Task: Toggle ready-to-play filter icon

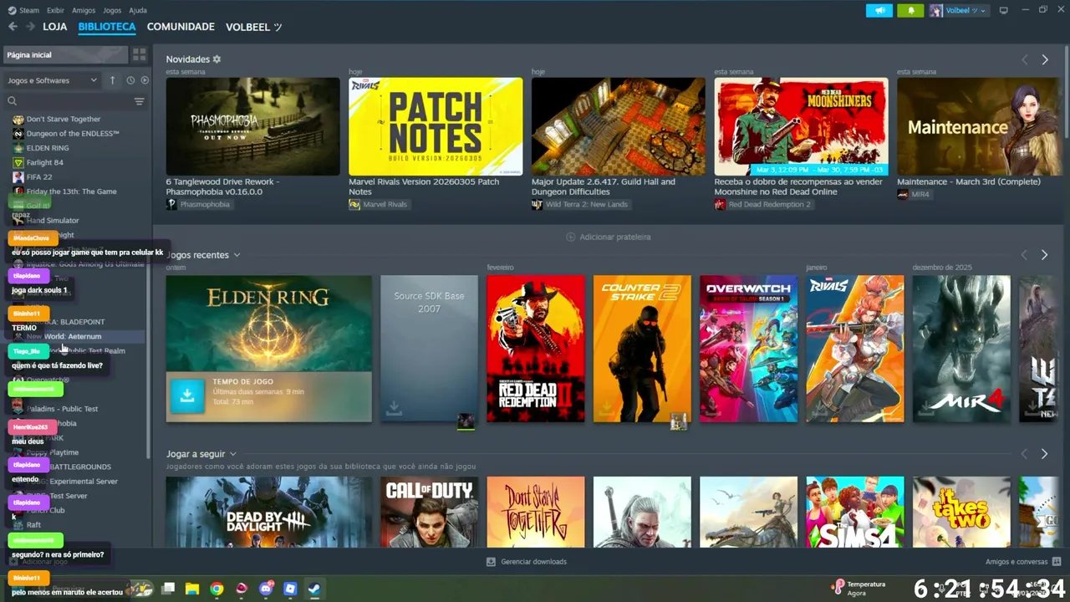Action: pos(145,80)
